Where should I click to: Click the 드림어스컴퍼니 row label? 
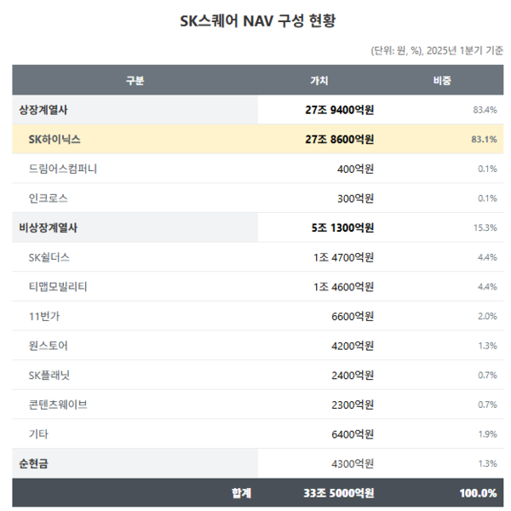(63, 169)
